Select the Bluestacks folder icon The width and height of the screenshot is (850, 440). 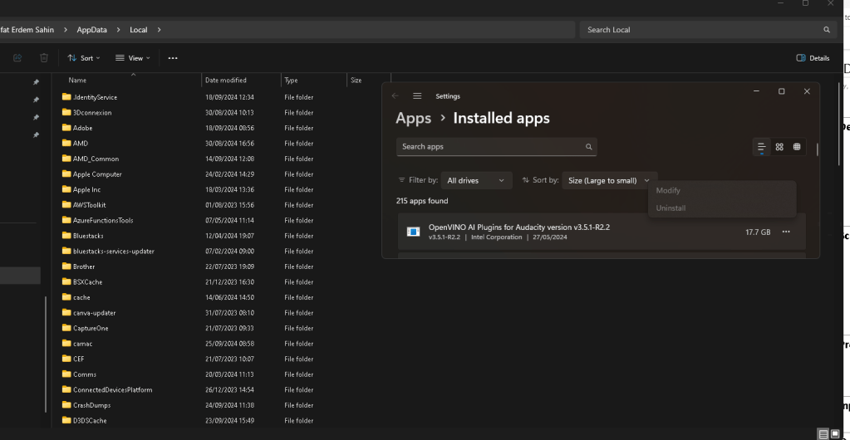pos(66,236)
